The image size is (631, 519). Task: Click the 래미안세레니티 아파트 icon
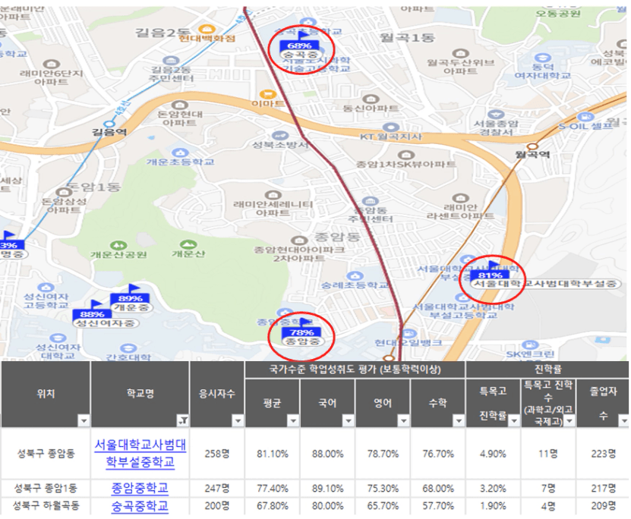tap(273, 195)
